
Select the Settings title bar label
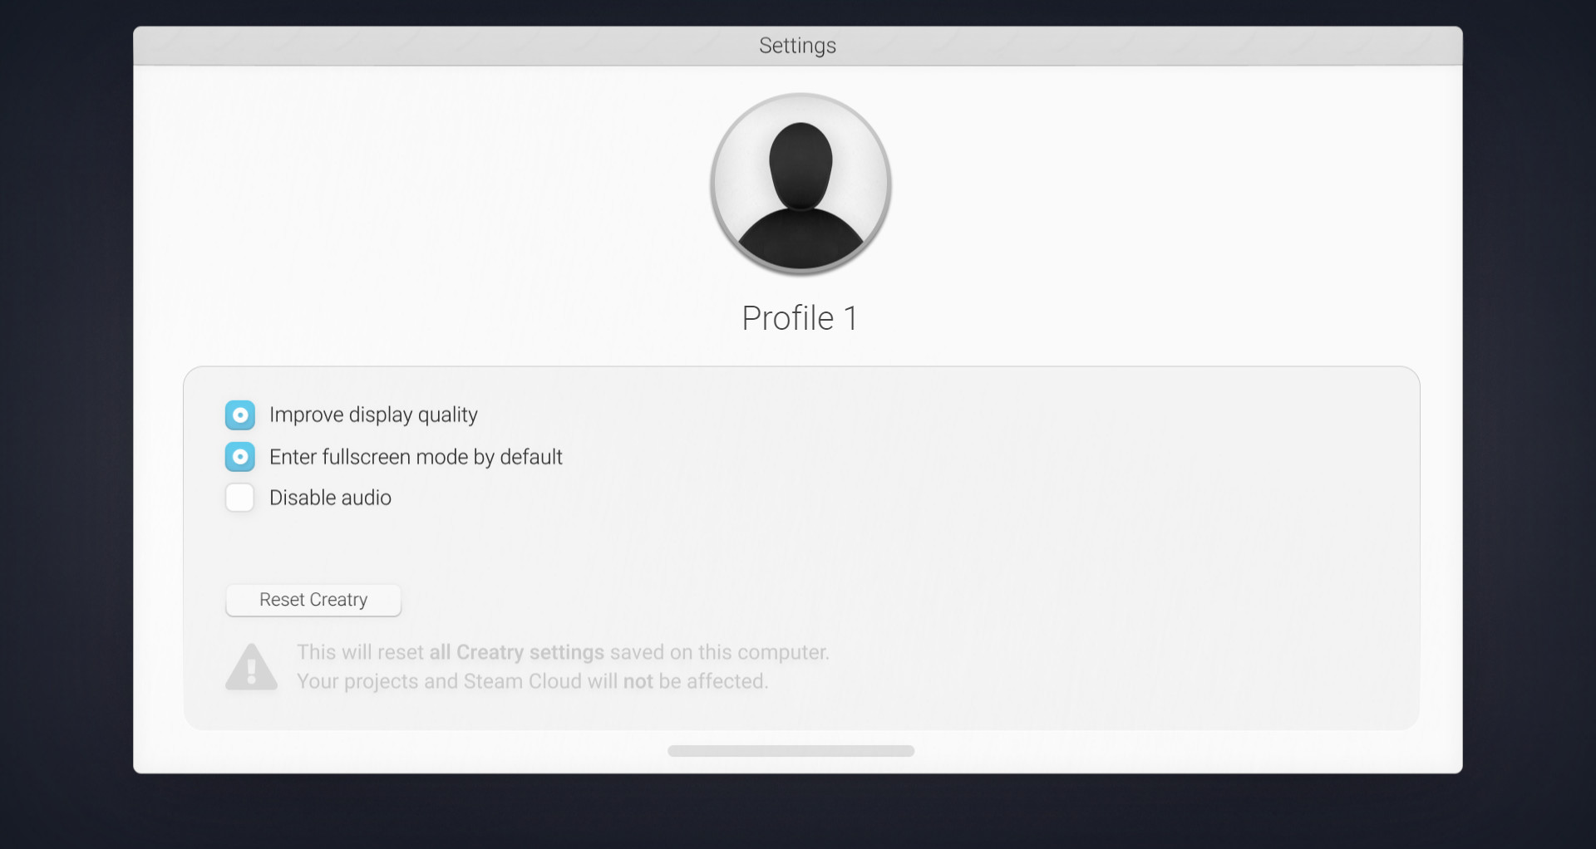[797, 45]
